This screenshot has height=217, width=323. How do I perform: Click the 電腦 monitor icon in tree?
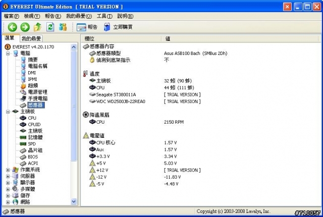16,53
